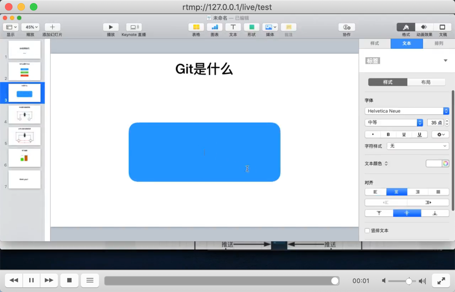Align text to top vertically
The height and width of the screenshot is (292, 455).
point(379,213)
